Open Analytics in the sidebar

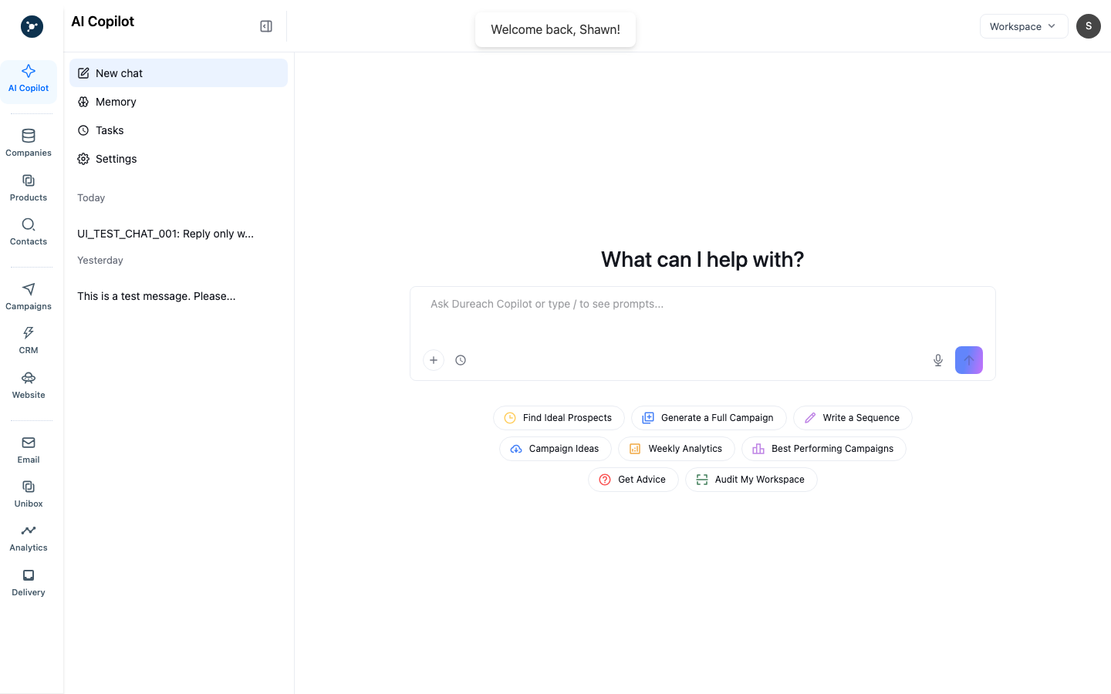coord(29,538)
